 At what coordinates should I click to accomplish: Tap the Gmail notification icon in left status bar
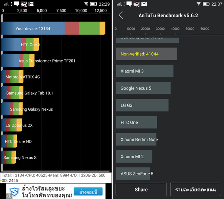pyautogui.click(x=31, y=4)
